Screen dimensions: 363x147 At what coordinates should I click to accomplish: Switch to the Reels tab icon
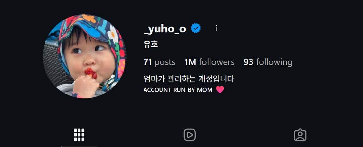click(x=190, y=135)
